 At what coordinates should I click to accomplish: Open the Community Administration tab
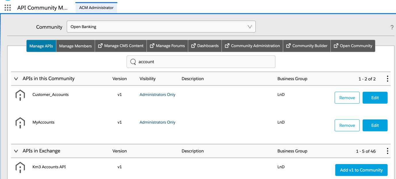(x=252, y=46)
